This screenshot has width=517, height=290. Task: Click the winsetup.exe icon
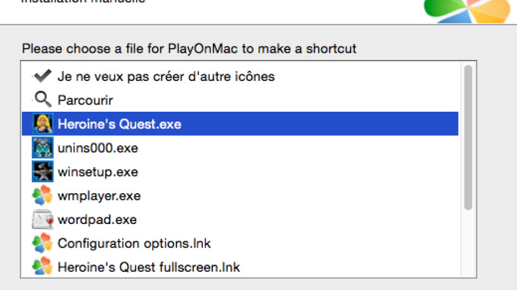(x=42, y=172)
